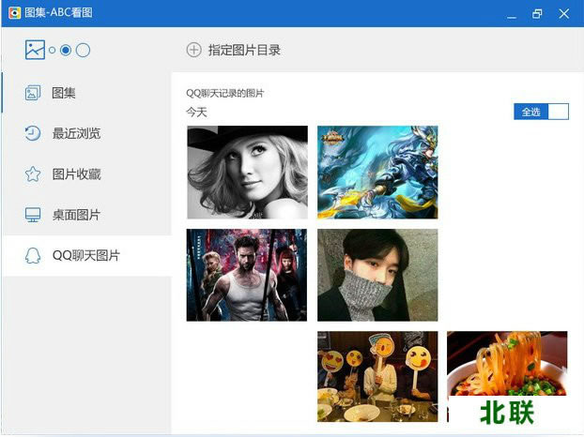Go to the 桌面图片 section

[77, 215]
